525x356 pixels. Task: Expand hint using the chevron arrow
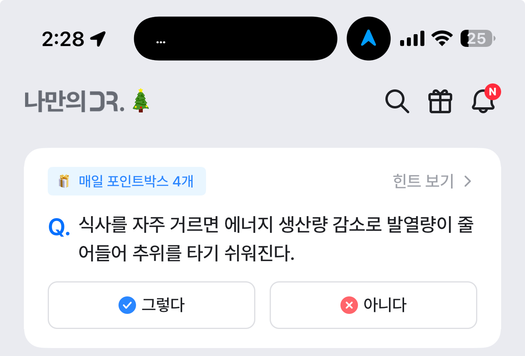point(468,182)
